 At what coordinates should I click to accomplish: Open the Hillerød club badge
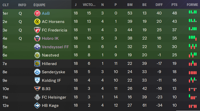click(37, 64)
